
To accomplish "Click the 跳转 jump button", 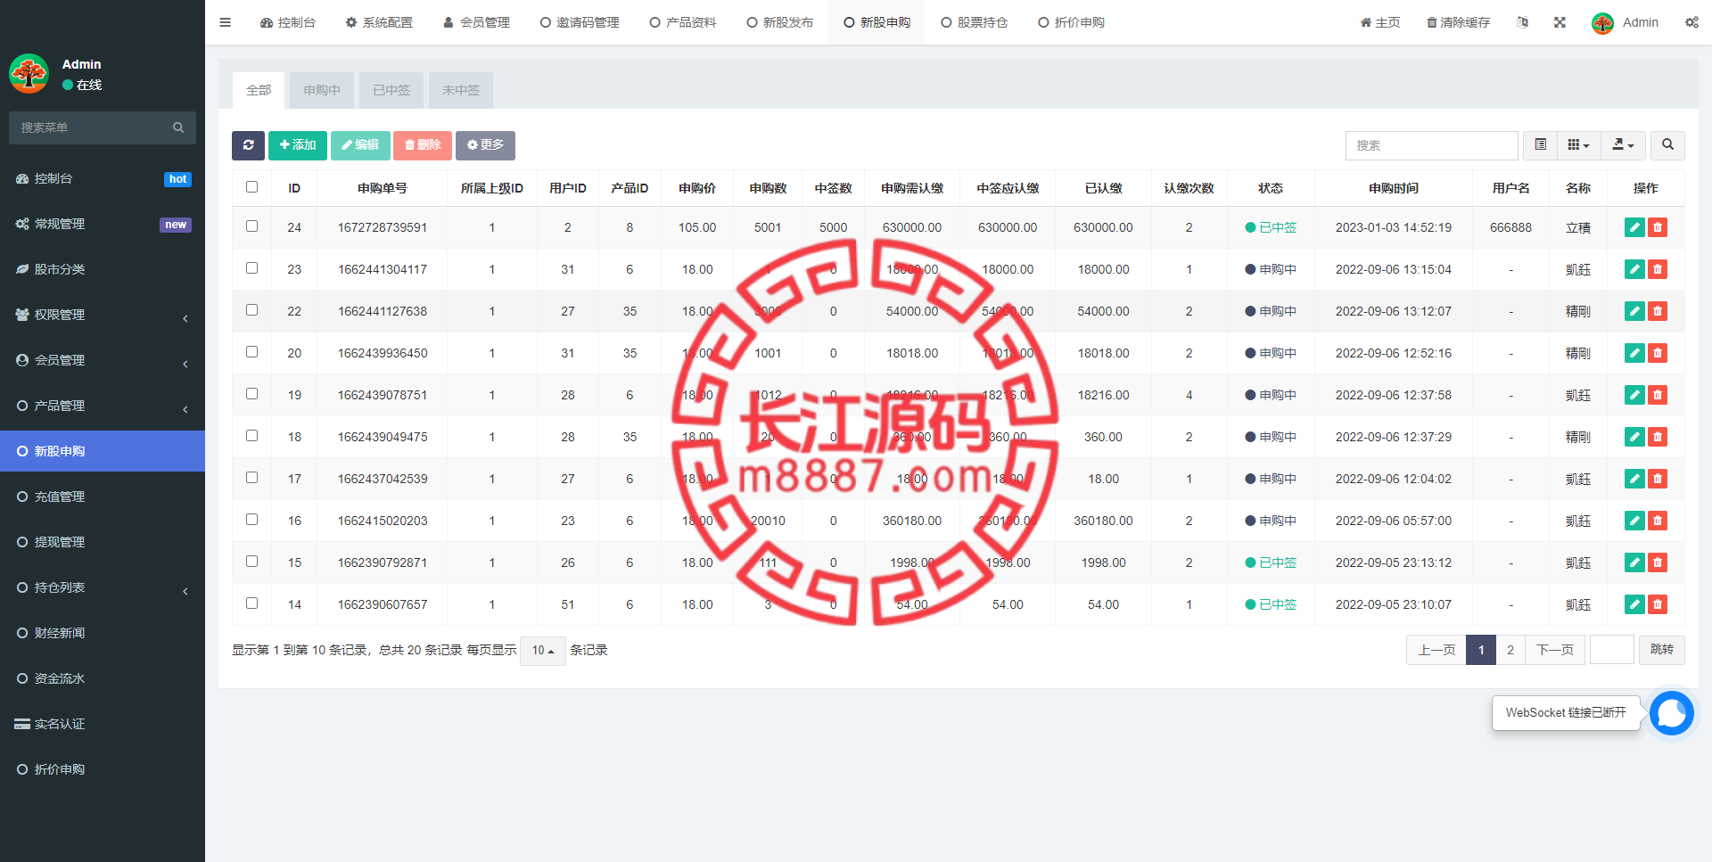I will pyautogui.click(x=1662, y=650).
